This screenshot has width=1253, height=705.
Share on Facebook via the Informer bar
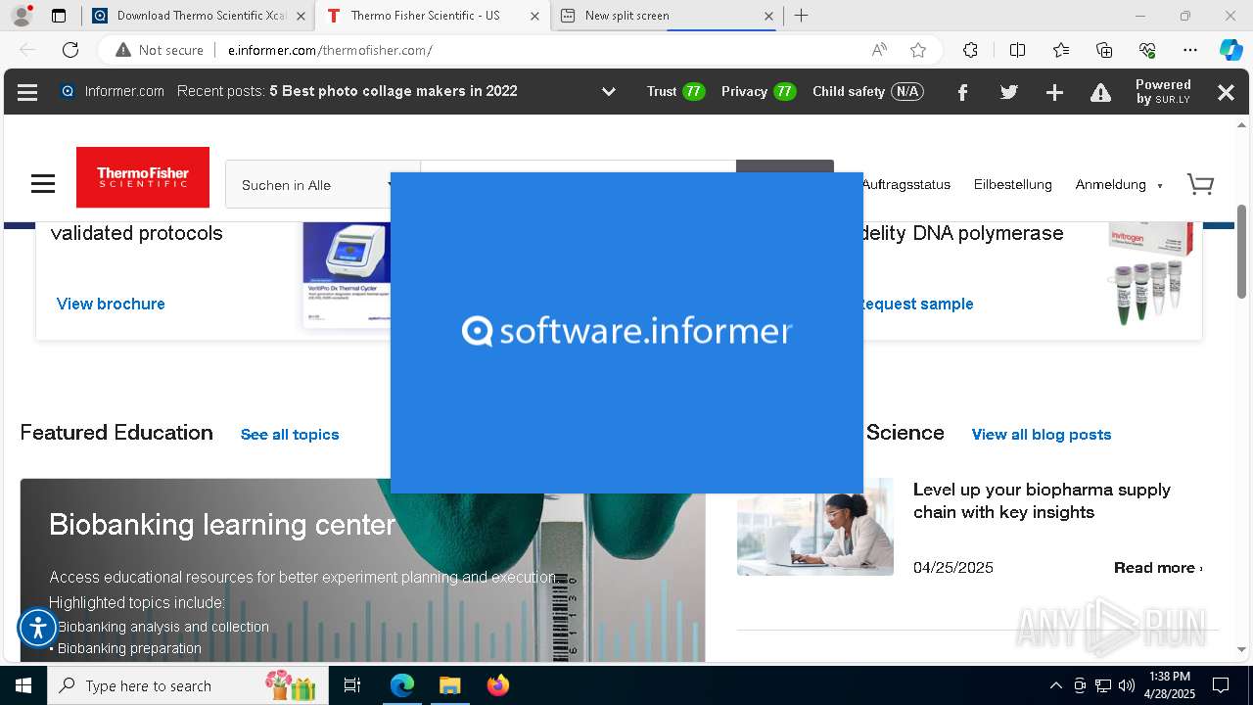click(962, 92)
